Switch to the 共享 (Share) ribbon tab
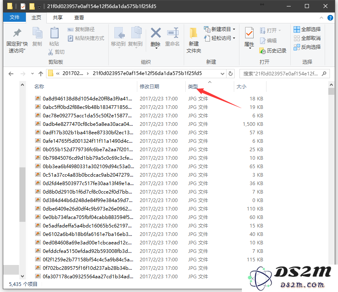The image size is (338, 292). [x=58, y=17]
